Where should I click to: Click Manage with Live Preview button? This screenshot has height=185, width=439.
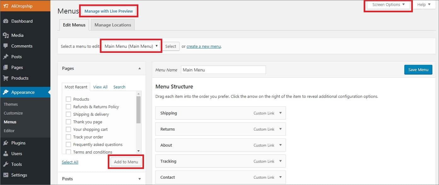point(109,11)
